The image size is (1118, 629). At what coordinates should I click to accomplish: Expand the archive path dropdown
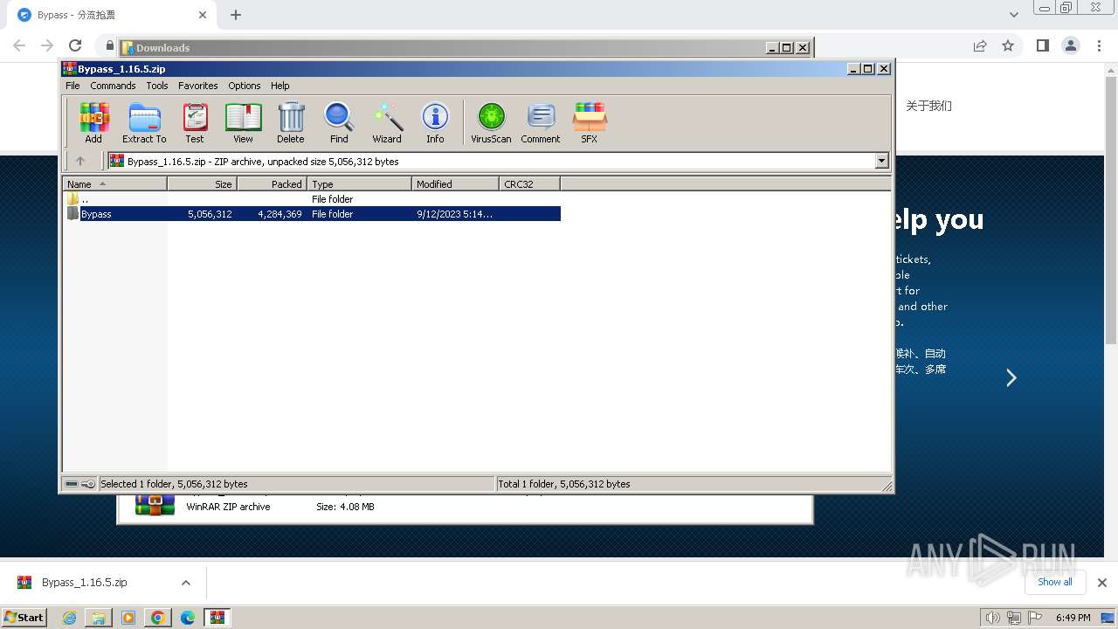pos(881,161)
